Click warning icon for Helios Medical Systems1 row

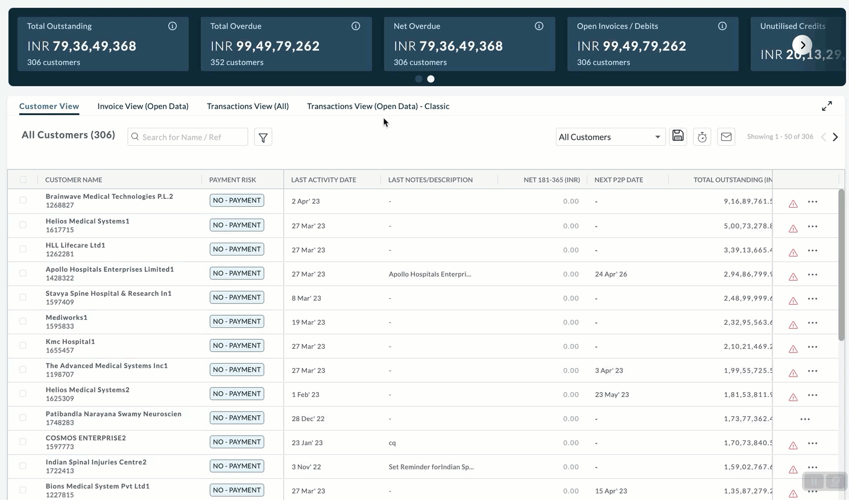[x=794, y=228]
